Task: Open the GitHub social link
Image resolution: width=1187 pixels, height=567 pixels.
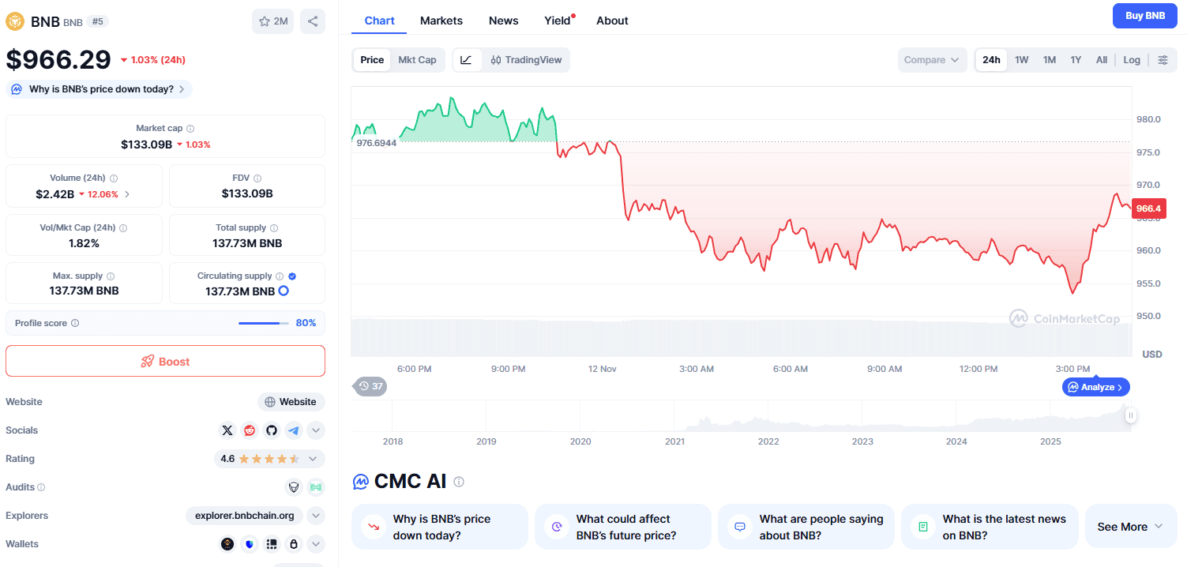Action: [x=272, y=430]
